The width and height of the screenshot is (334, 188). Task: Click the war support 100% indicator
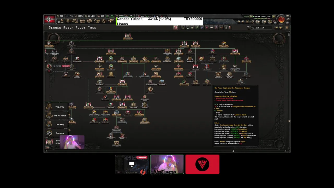pos(79,16)
